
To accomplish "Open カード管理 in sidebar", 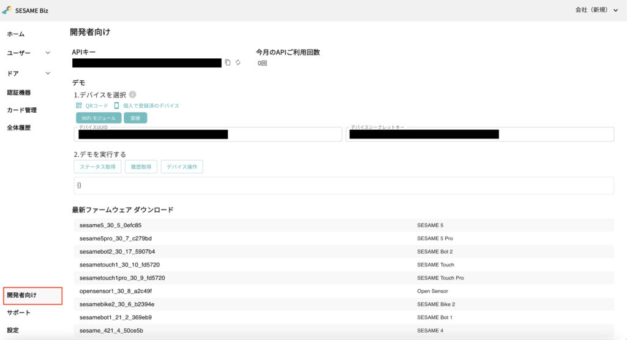I will click(21, 110).
